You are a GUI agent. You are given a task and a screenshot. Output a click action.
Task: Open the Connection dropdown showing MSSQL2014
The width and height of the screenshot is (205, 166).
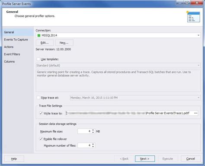118,35
